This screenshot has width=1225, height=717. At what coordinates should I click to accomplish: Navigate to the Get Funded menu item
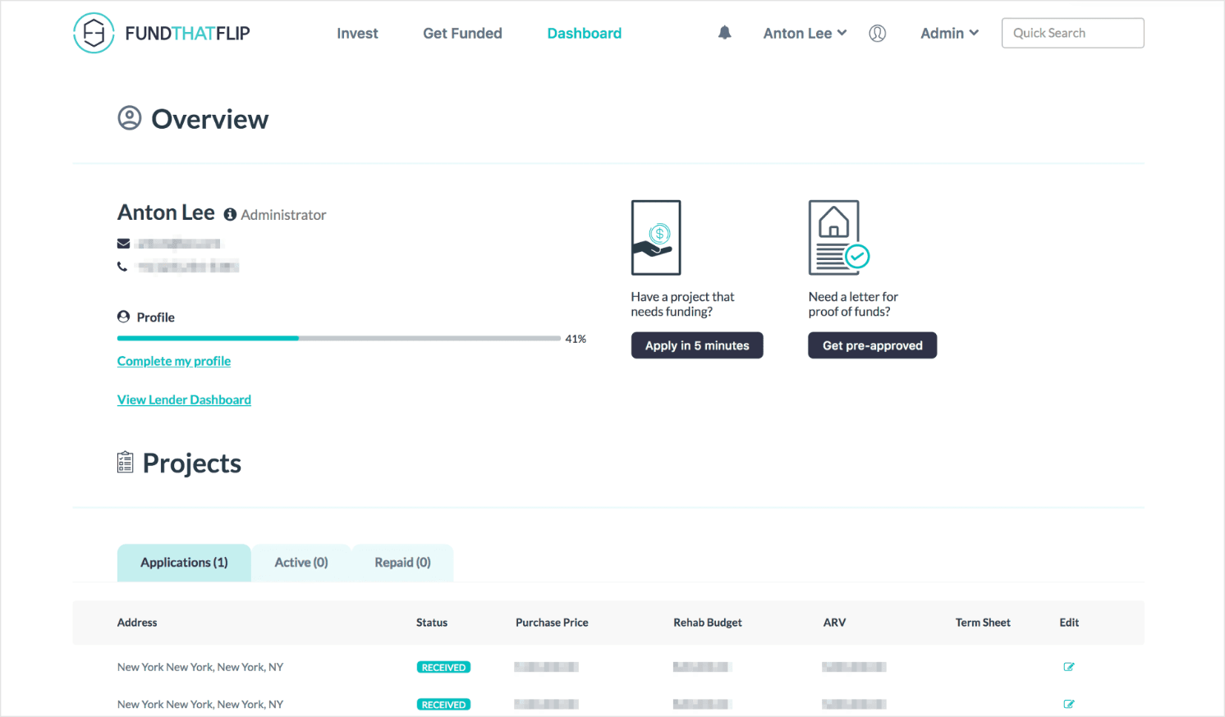[462, 33]
